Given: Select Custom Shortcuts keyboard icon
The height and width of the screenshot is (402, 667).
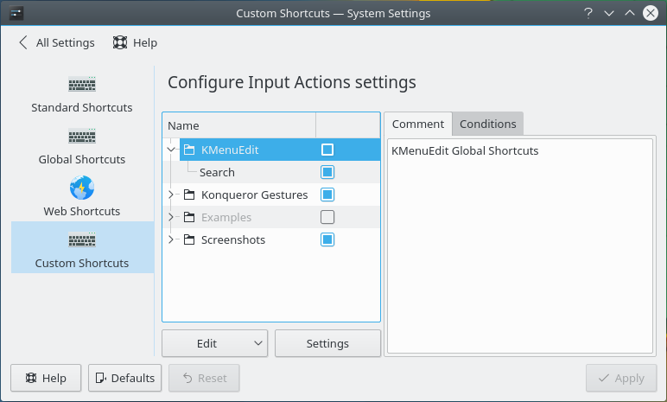Looking at the screenshot, I should (x=82, y=240).
